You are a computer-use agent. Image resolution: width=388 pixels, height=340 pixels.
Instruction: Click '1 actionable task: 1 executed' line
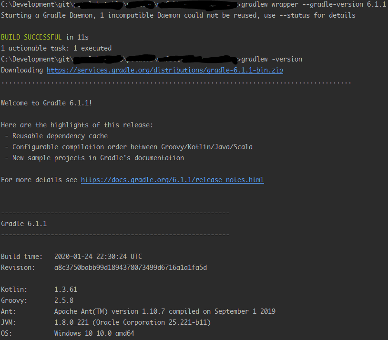pos(56,48)
